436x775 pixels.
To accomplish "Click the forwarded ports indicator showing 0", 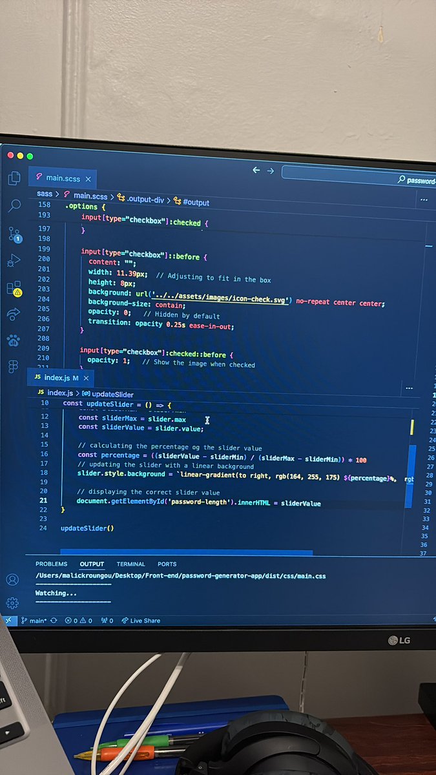I will [107, 621].
